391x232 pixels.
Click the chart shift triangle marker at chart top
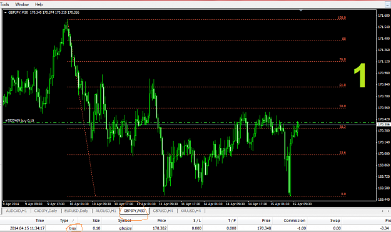(x=301, y=11)
